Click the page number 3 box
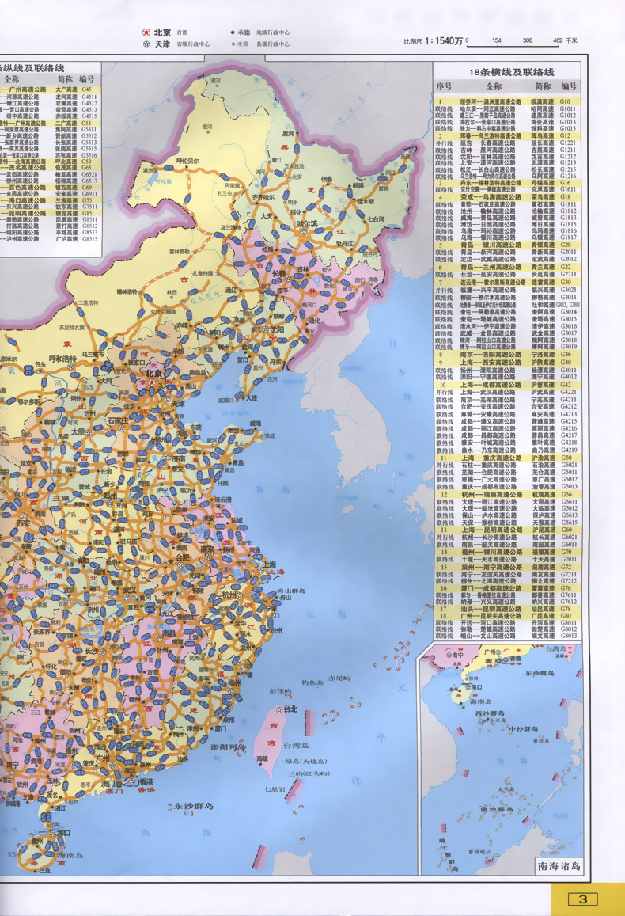Image resolution: width=625 pixels, height=916 pixels. click(583, 898)
